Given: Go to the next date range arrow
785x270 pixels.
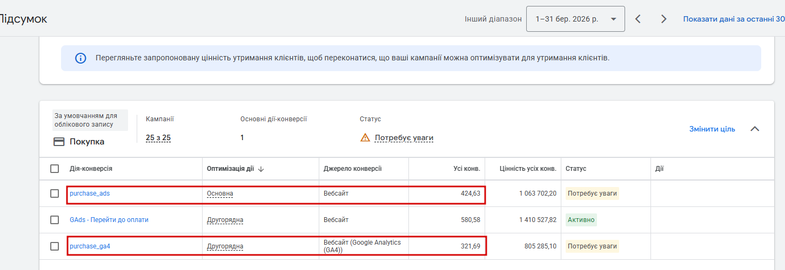Looking at the screenshot, I should tap(664, 19).
